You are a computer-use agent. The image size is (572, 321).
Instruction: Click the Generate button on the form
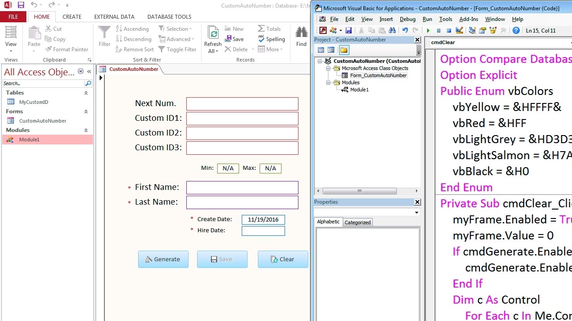tap(163, 259)
